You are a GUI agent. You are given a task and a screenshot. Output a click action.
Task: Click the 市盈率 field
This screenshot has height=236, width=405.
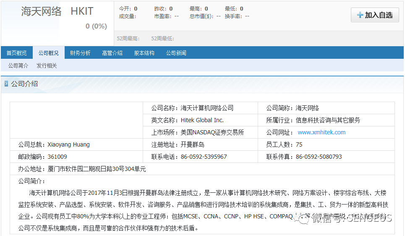[x=166, y=16]
